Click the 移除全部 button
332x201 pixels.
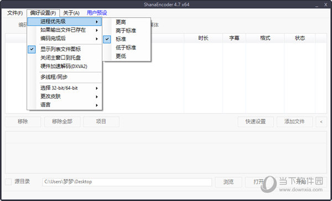pyautogui.click(x=62, y=122)
